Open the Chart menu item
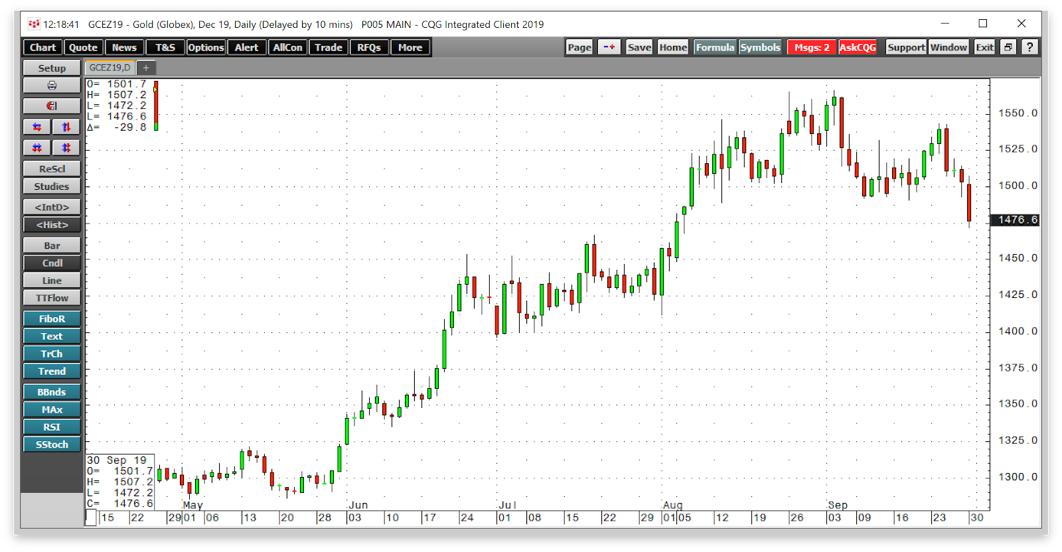Viewport: 1062px width, 552px height. coord(42,47)
